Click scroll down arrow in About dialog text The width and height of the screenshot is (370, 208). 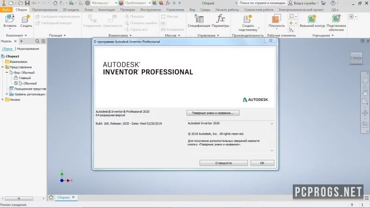coord(272,151)
